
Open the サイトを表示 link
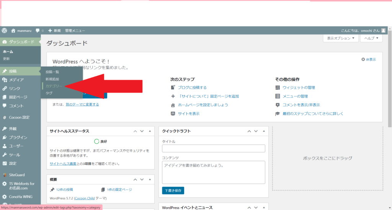(189, 114)
